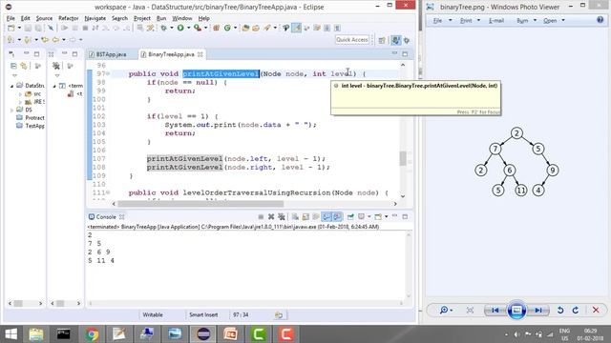Click the Actual Size button in Photo Viewer
The width and height of the screenshot is (611, 343).
click(470, 310)
